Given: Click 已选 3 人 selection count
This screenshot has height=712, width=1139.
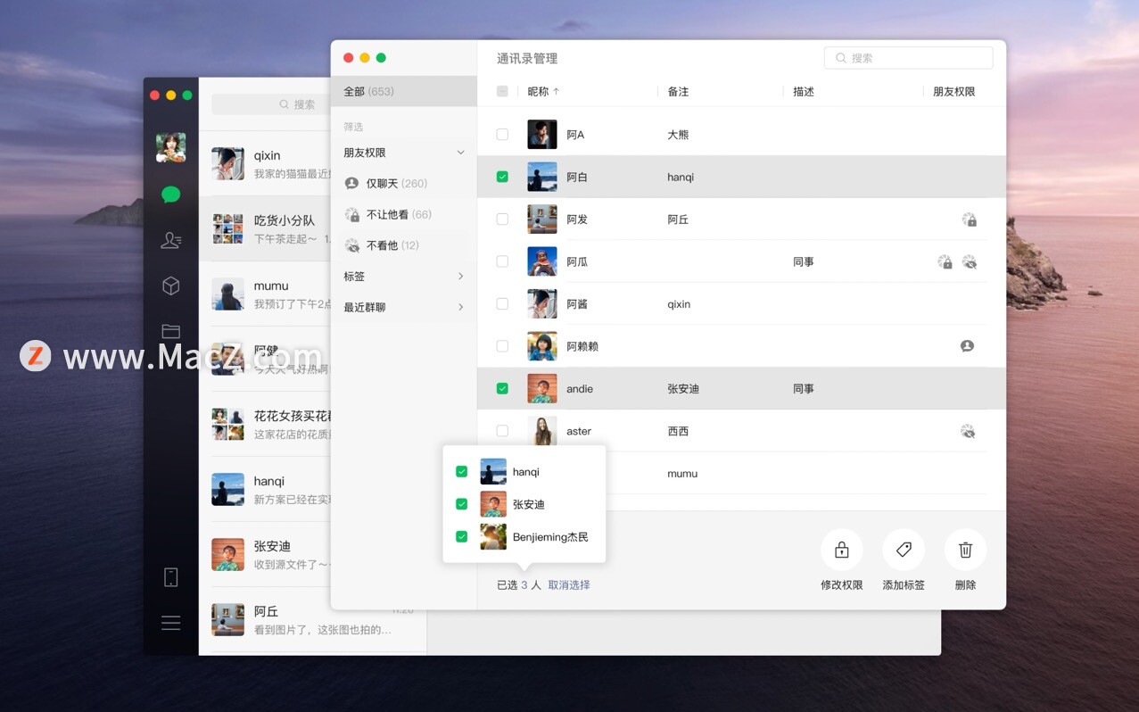Looking at the screenshot, I should coord(519,585).
